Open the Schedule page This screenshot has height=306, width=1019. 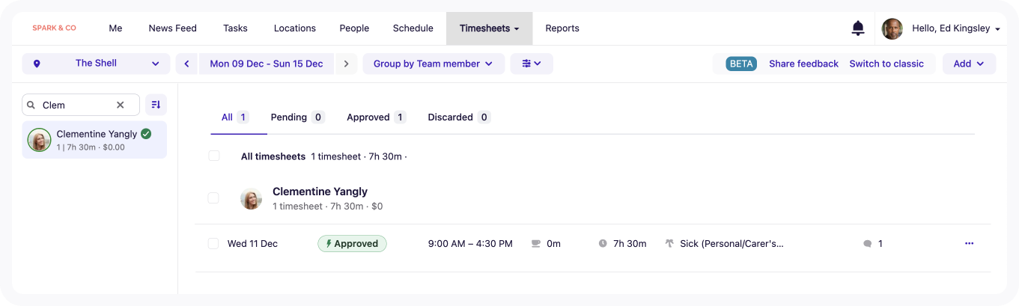(413, 28)
